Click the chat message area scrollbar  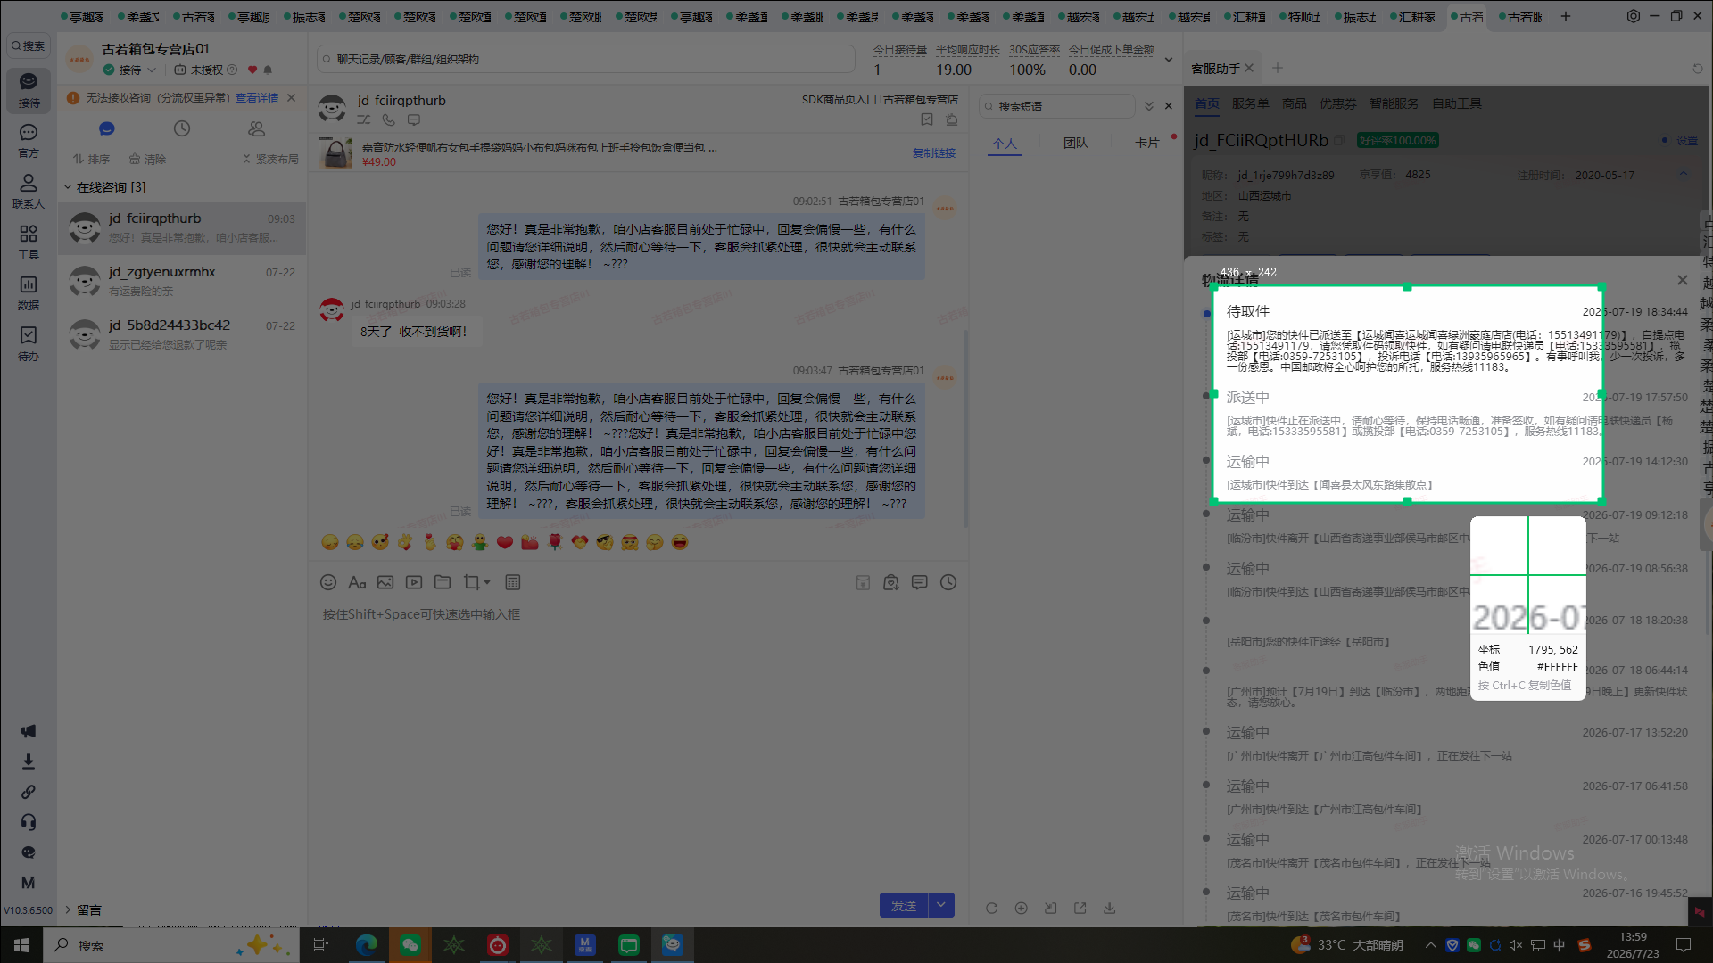coord(965,428)
